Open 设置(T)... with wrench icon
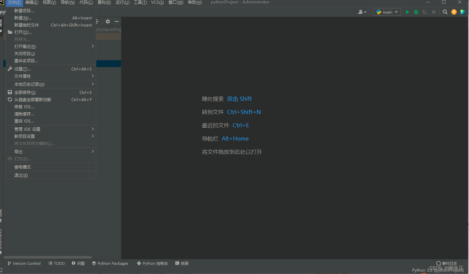This screenshot has width=469, height=274. pos(51,69)
